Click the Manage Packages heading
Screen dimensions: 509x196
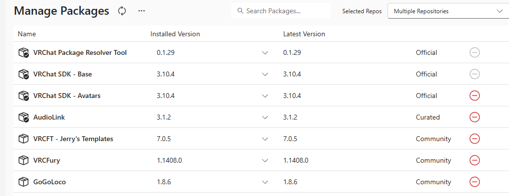click(x=62, y=11)
